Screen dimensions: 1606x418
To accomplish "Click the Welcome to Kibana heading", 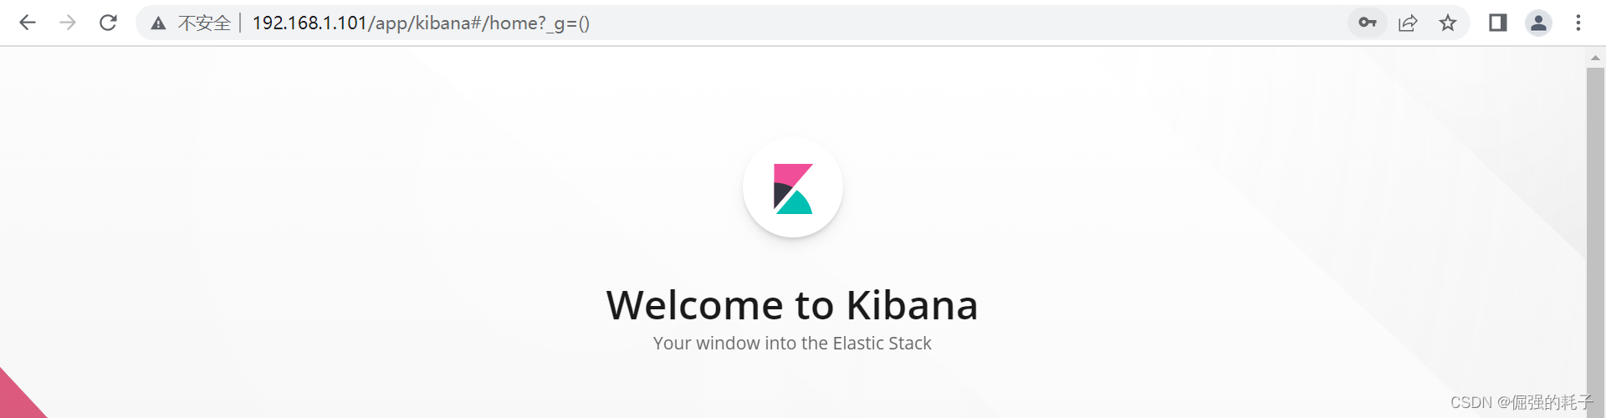I will 792,305.
